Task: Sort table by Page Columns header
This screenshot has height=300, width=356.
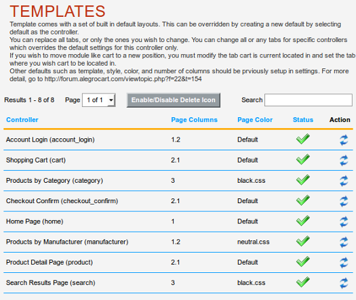Action: [x=194, y=120]
